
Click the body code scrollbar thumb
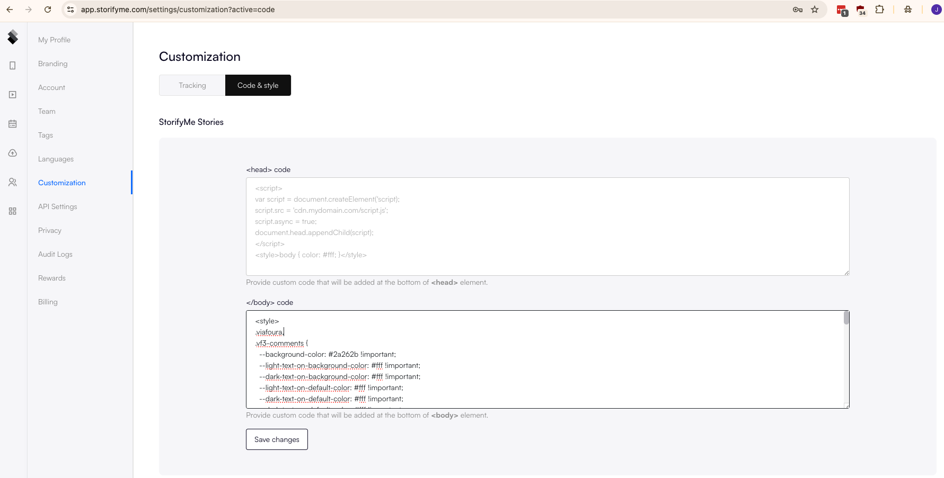click(846, 318)
